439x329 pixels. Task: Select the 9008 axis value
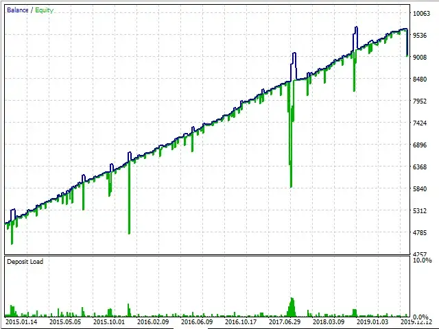point(420,57)
